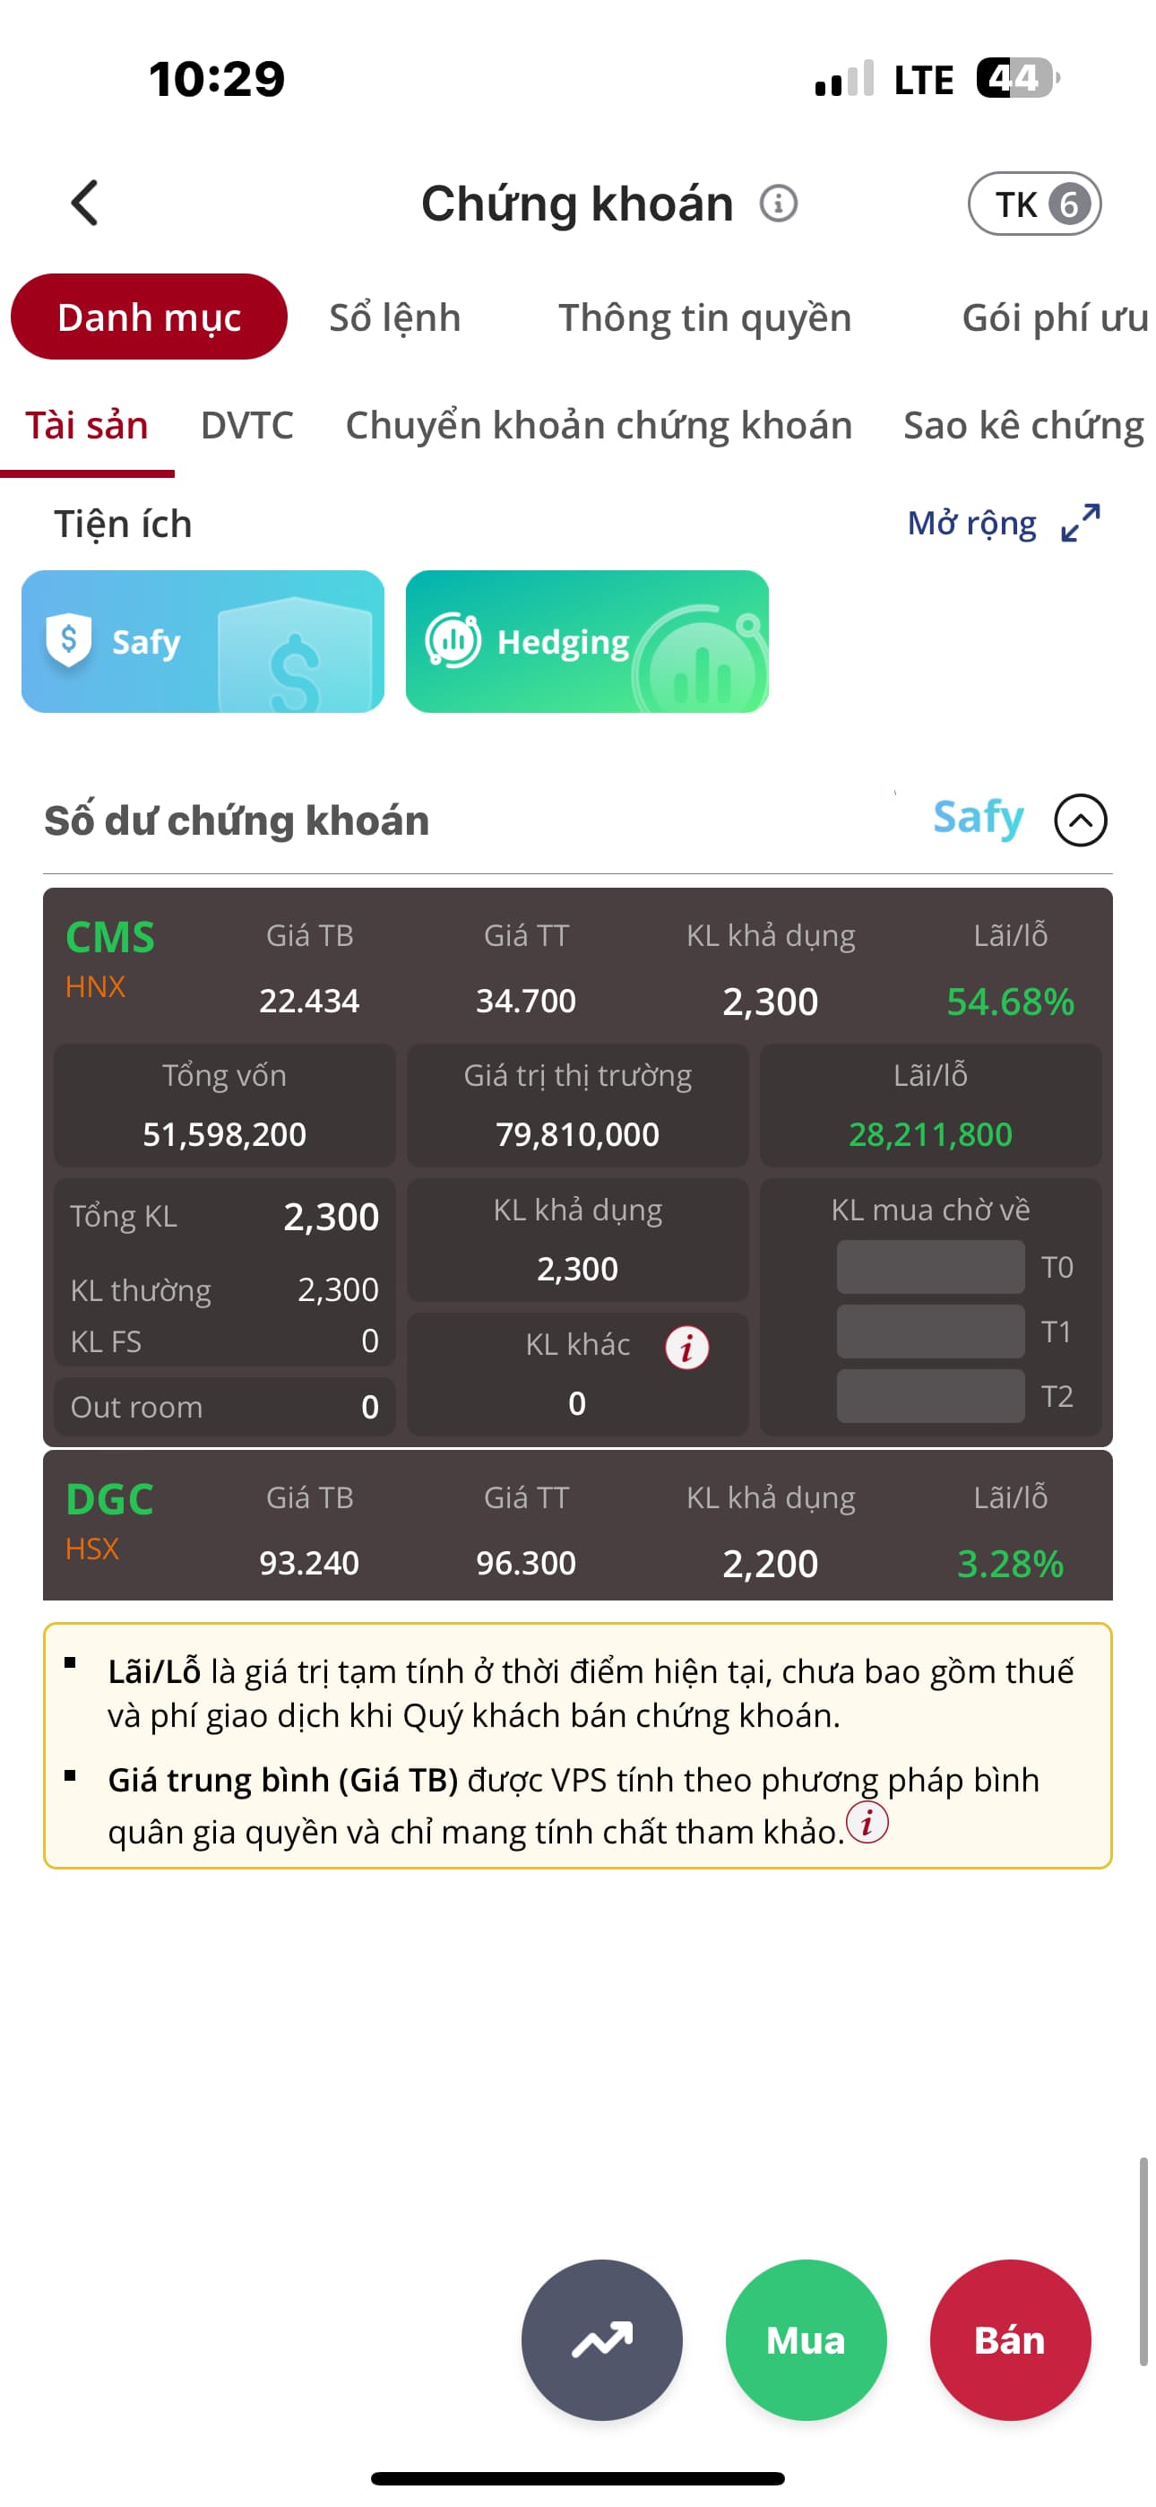The width and height of the screenshot is (1156, 2507).
Task: Expand the DGC stock row
Action: click(x=577, y=1526)
